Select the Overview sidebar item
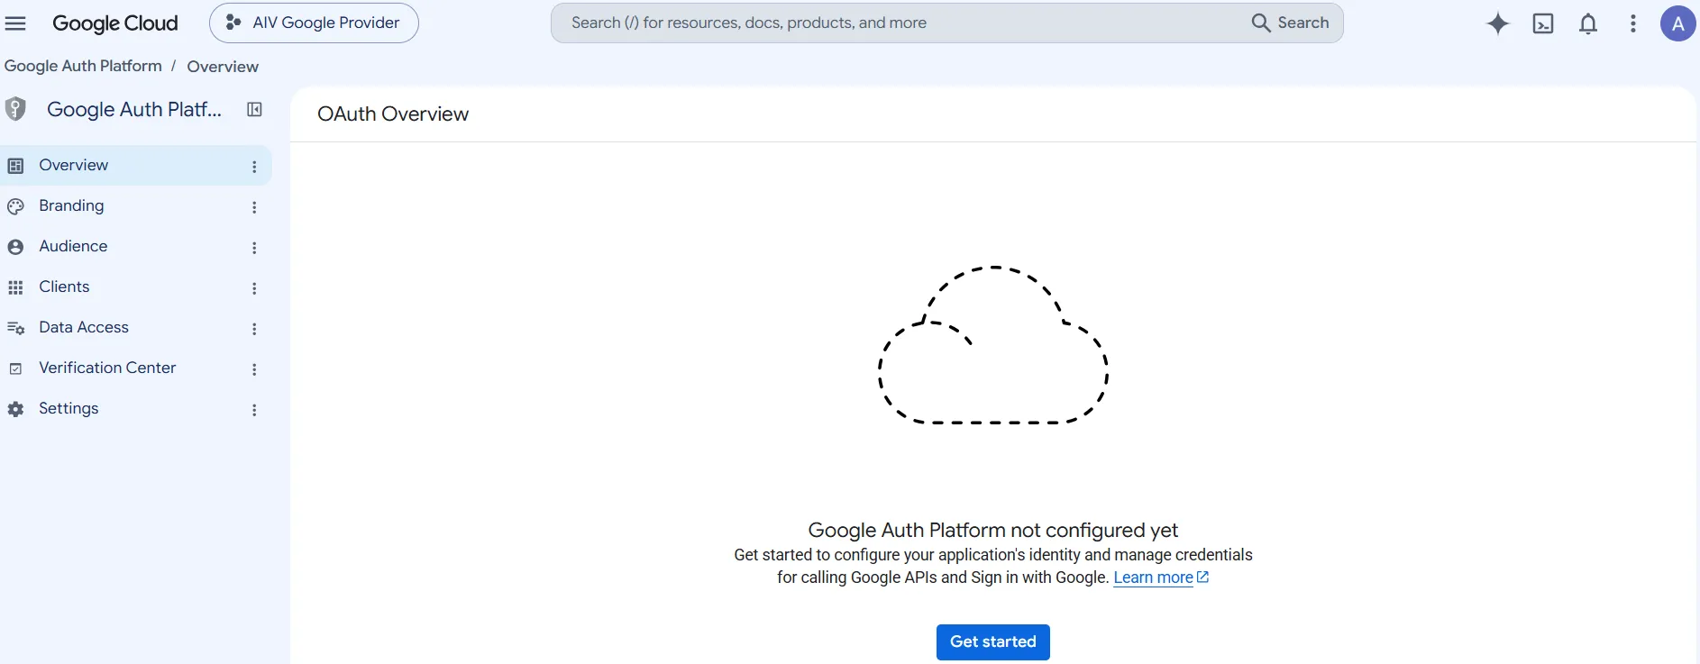Viewport: 1700px width, 664px height. click(x=135, y=166)
